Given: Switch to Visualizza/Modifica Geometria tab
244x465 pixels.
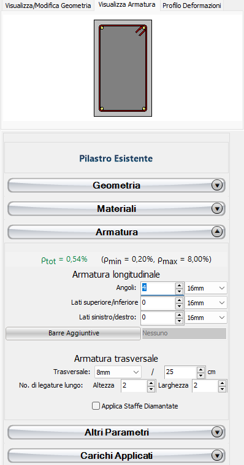Looking at the screenshot, I should coord(48,6).
